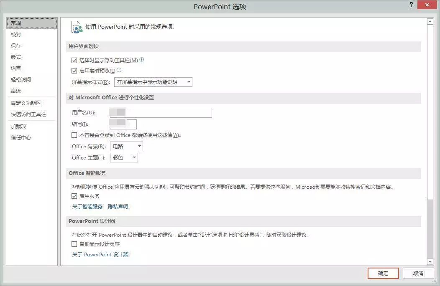Click the 用户界面选项 section heading

point(84,46)
